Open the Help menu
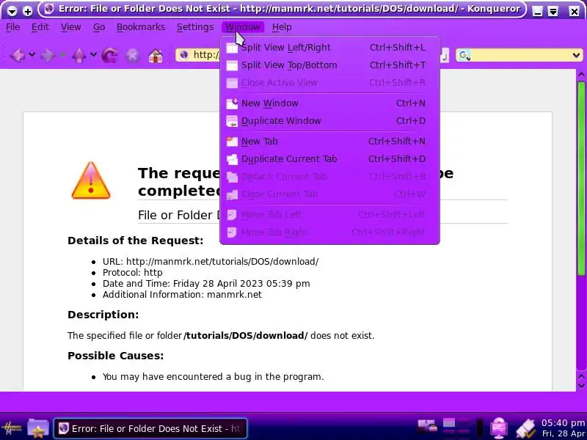Viewport: 587px width, 440px height. (282, 27)
